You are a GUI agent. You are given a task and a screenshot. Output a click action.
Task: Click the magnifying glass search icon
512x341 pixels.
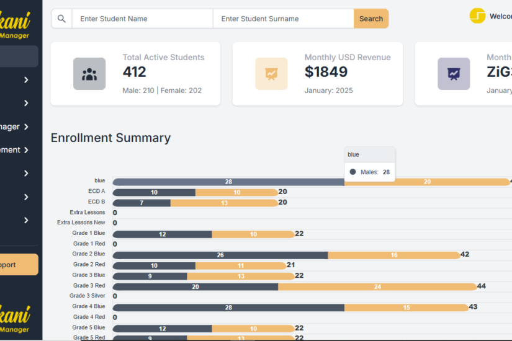61,19
